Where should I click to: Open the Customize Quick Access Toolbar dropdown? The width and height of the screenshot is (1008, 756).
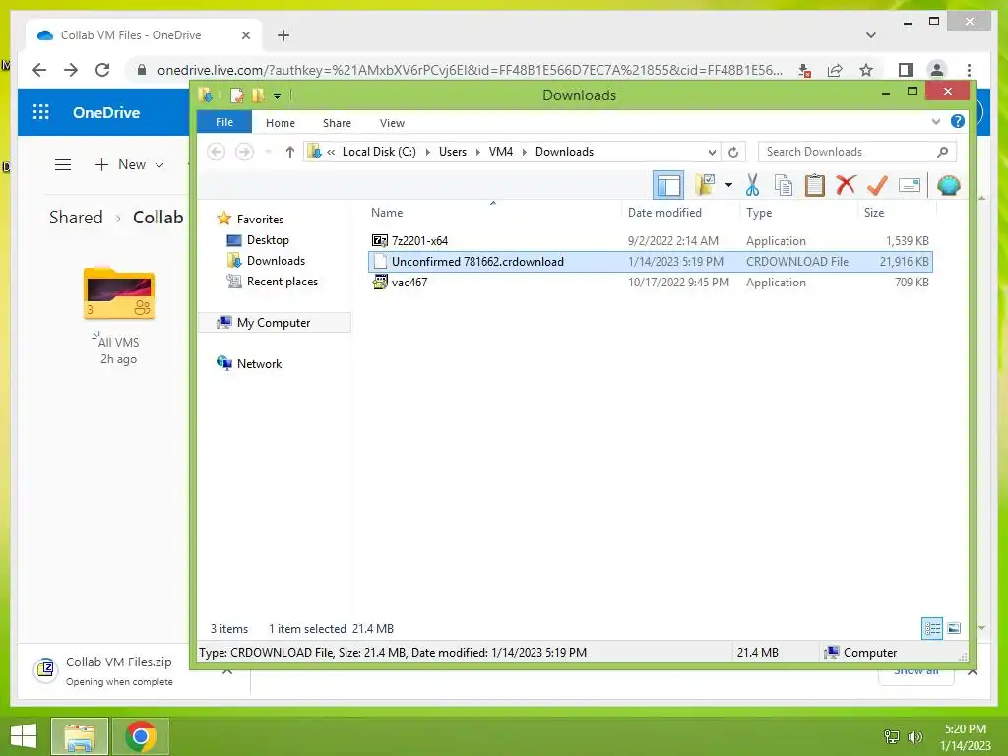277,95
